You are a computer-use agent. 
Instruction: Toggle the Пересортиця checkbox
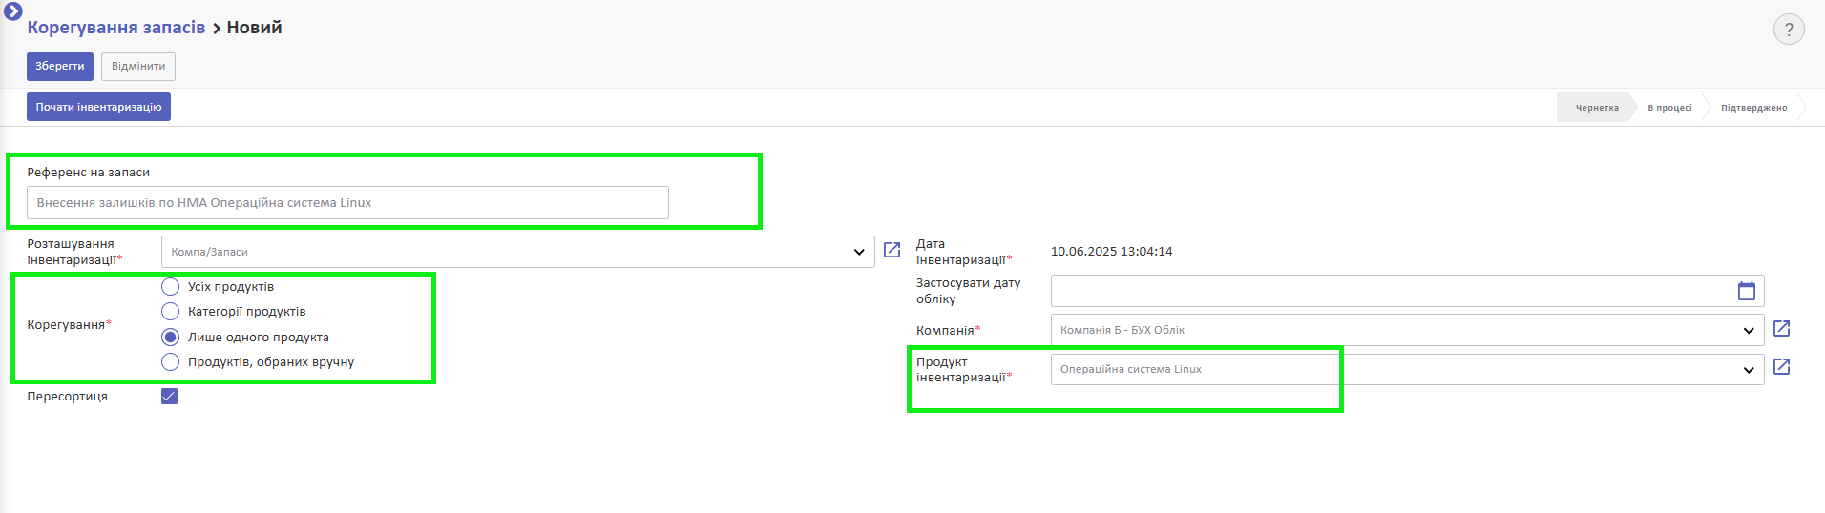170,396
